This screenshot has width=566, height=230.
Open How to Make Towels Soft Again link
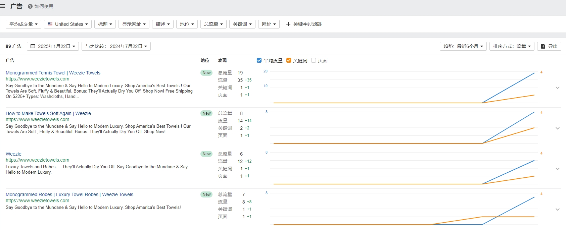coord(48,113)
